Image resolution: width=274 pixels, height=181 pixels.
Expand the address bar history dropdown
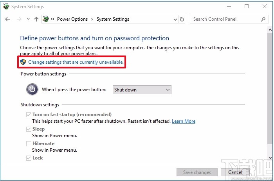pos(174,19)
